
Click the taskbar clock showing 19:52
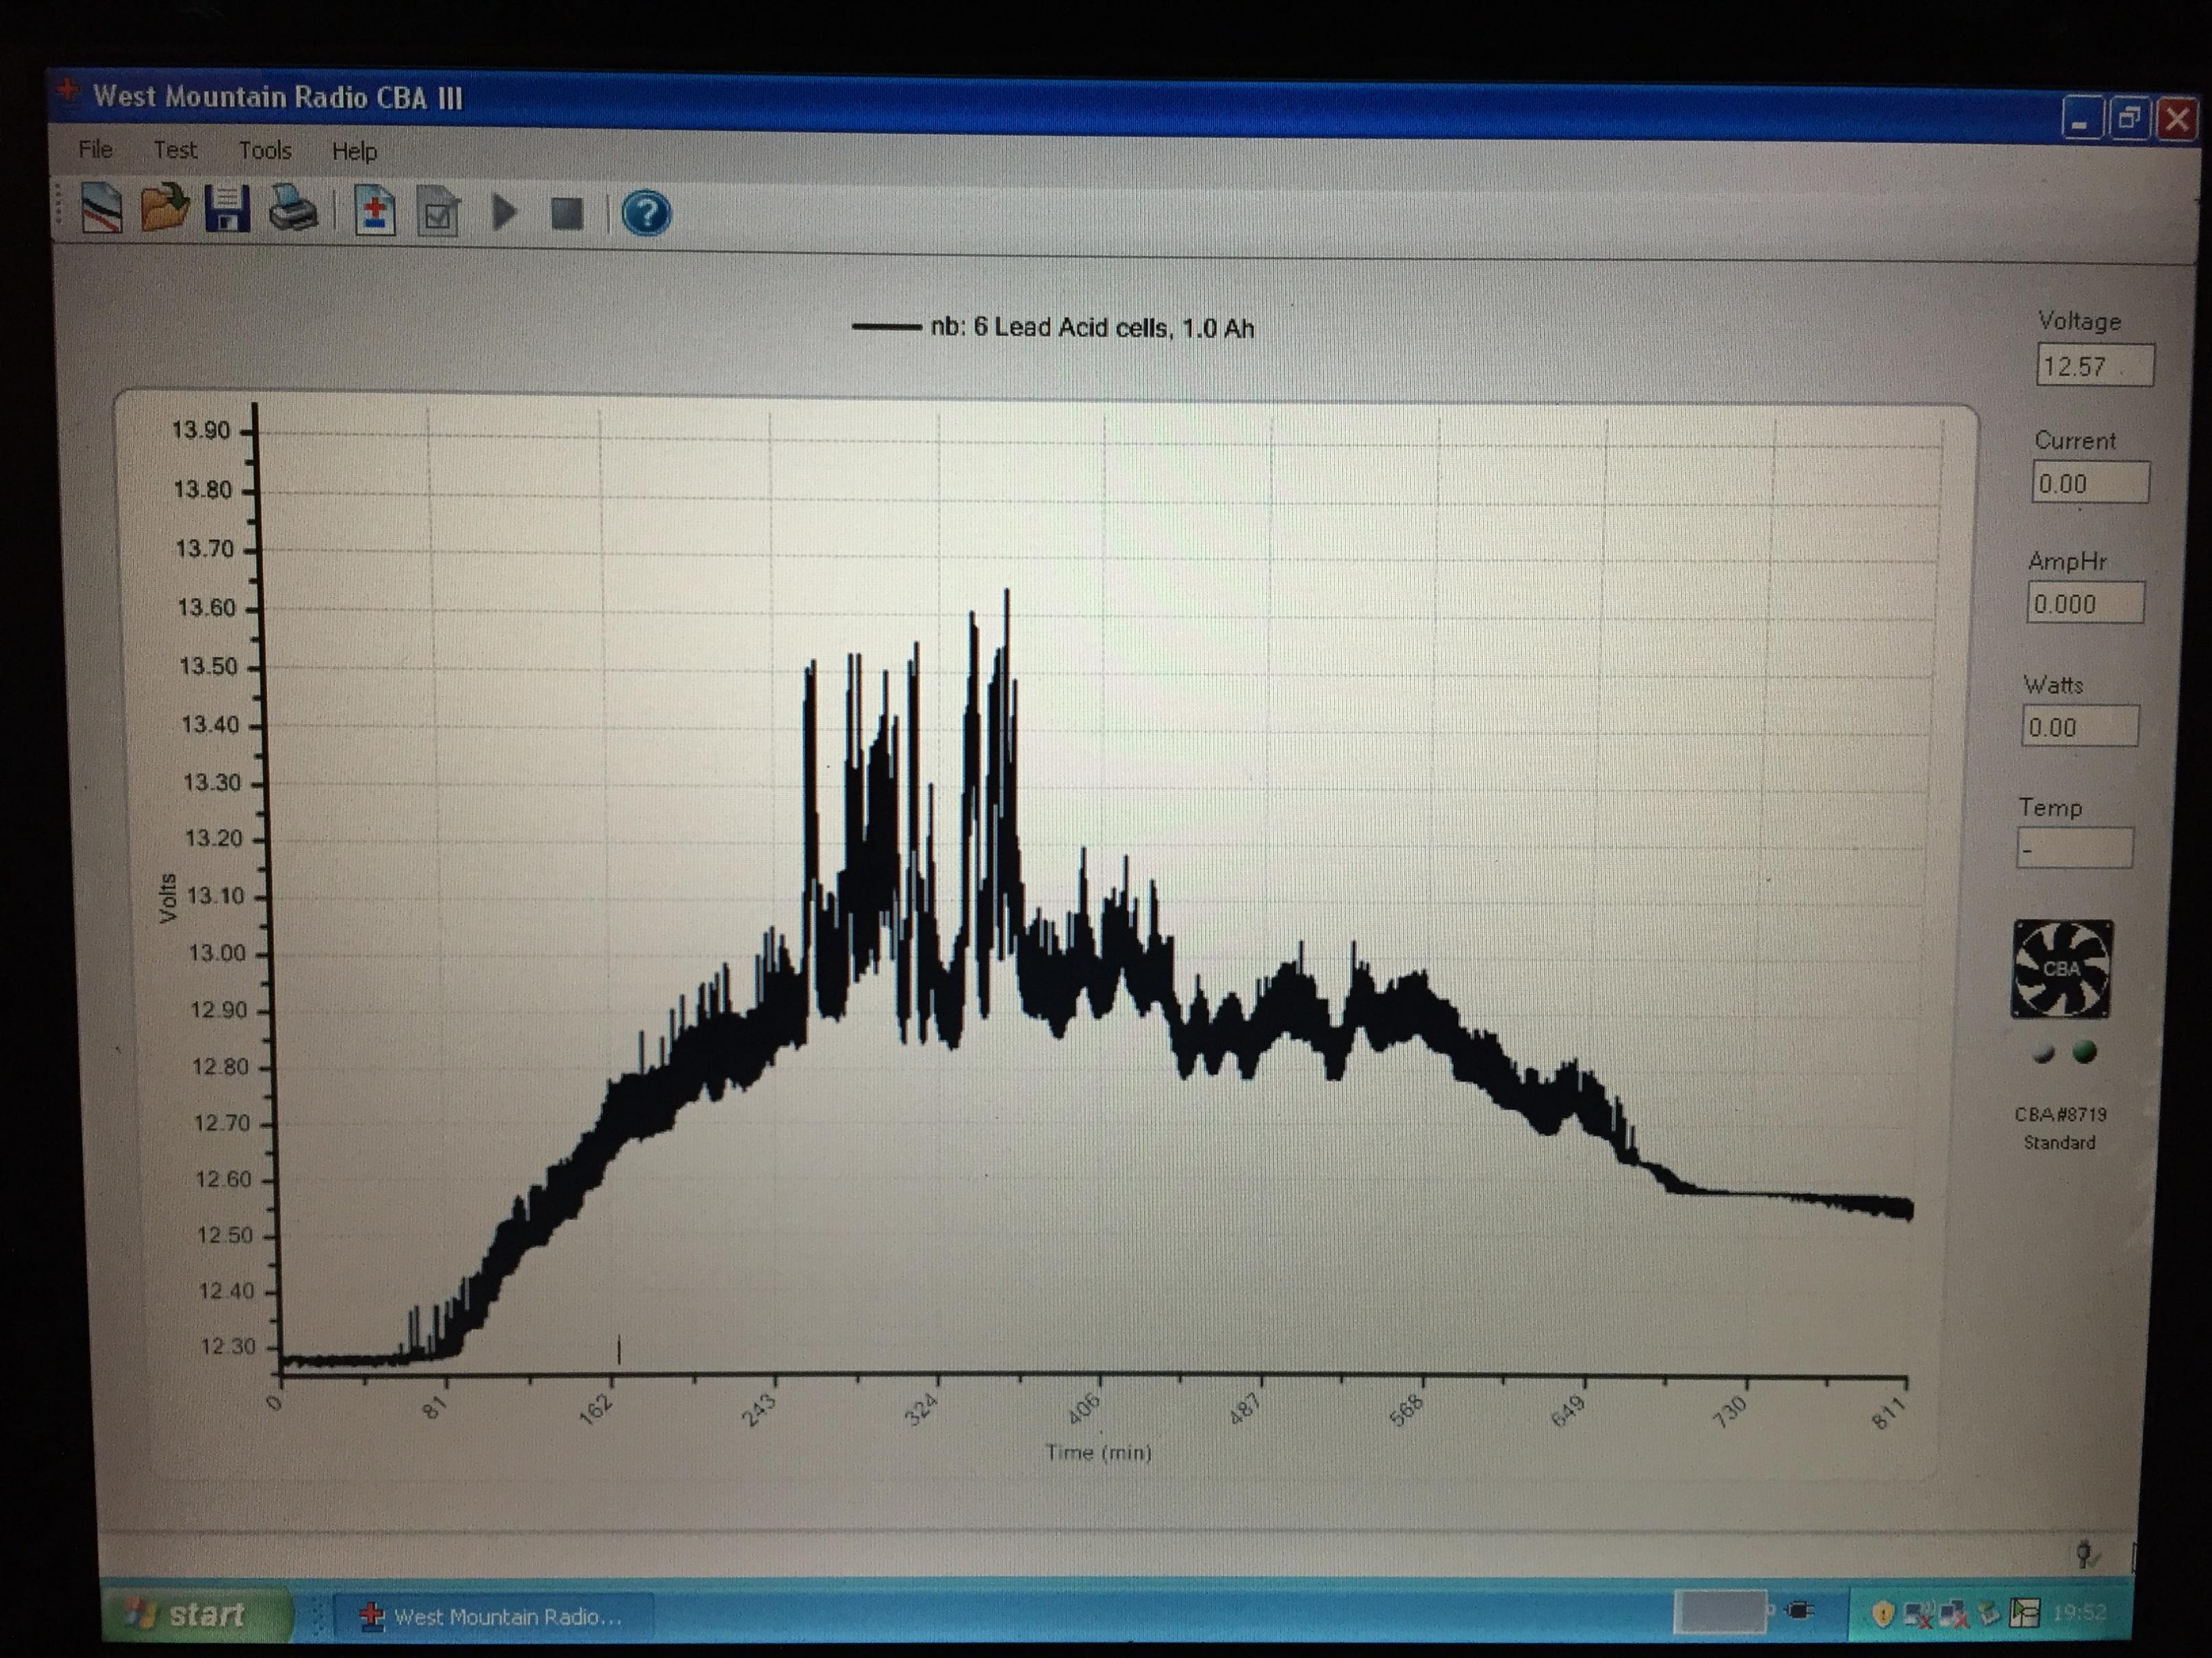[2079, 1613]
